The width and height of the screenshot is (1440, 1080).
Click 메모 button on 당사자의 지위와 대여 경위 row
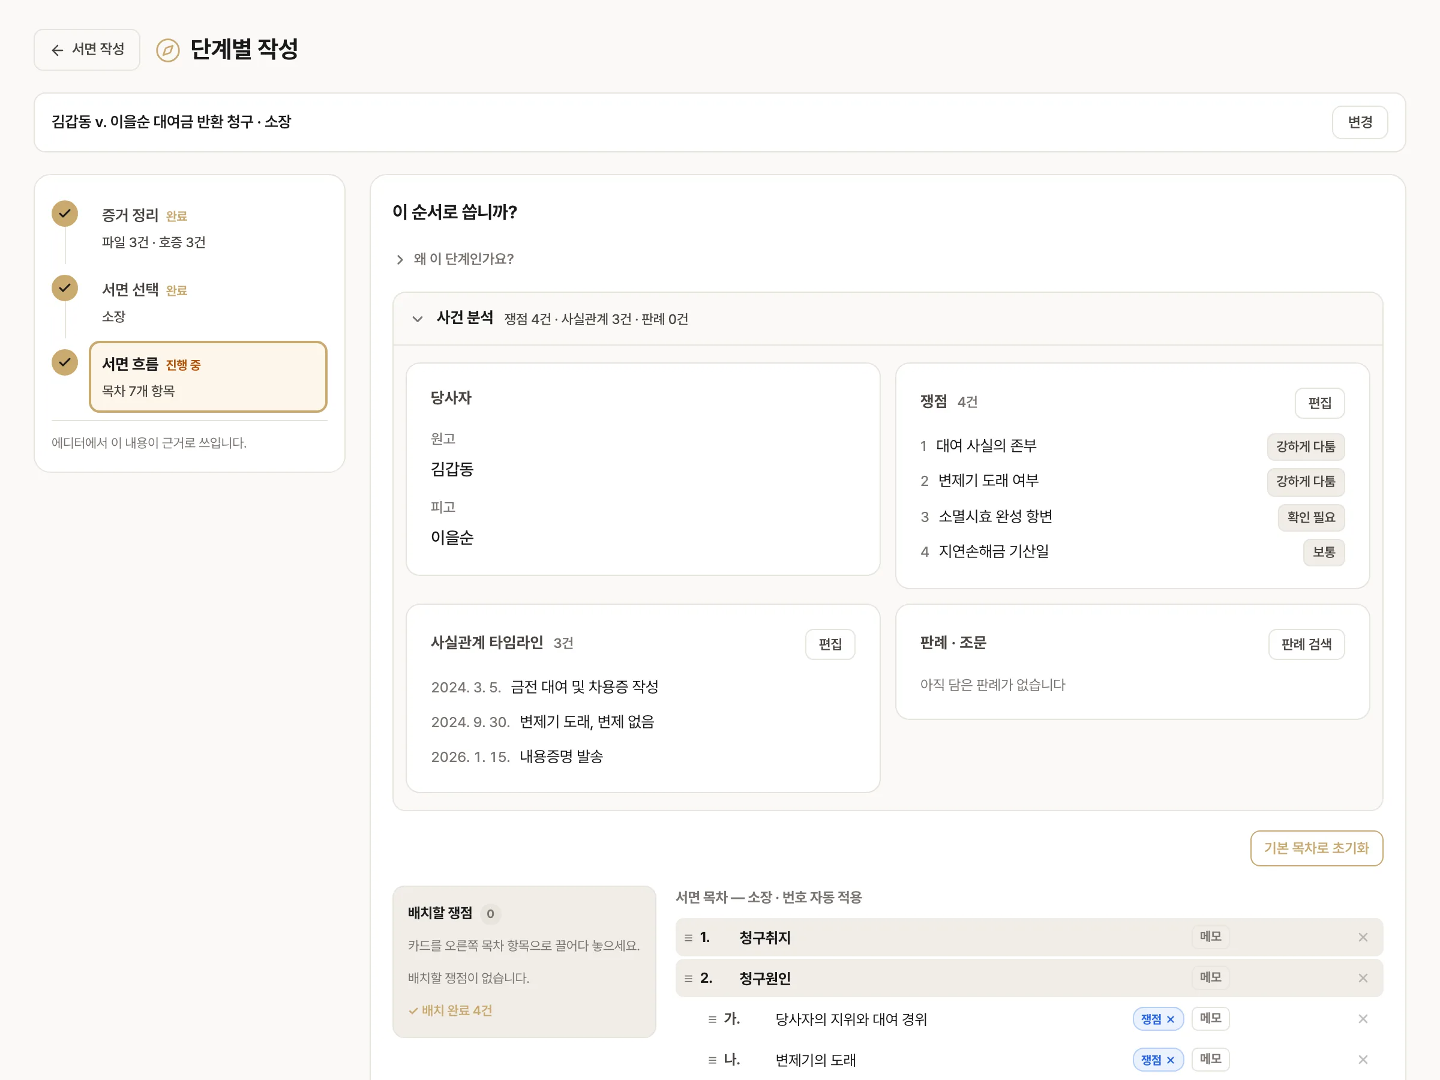[x=1210, y=1019]
